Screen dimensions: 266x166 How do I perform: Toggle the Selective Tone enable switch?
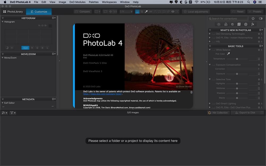[x=213, y=79]
